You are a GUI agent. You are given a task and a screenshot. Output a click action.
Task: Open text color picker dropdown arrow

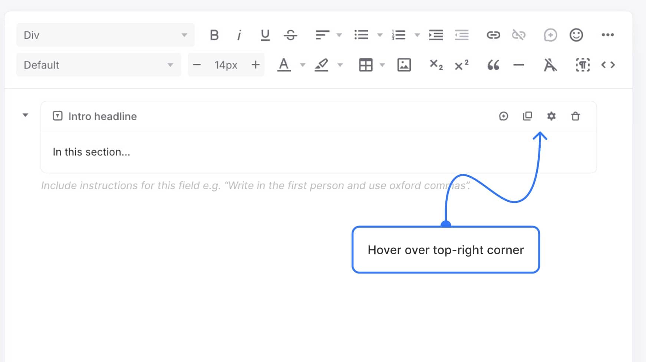pyautogui.click(x=303, y=65)
